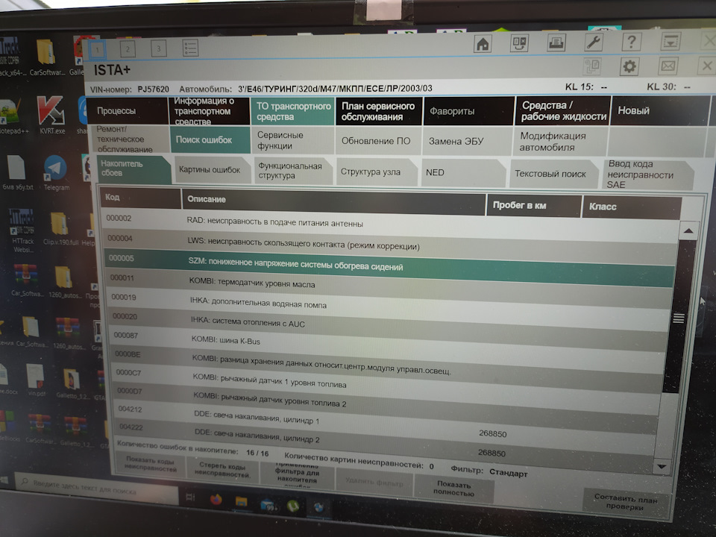Screen dimensions: 716x537
Task: Open Информация о транспортном средстве menu
Action: pos(210,111)
